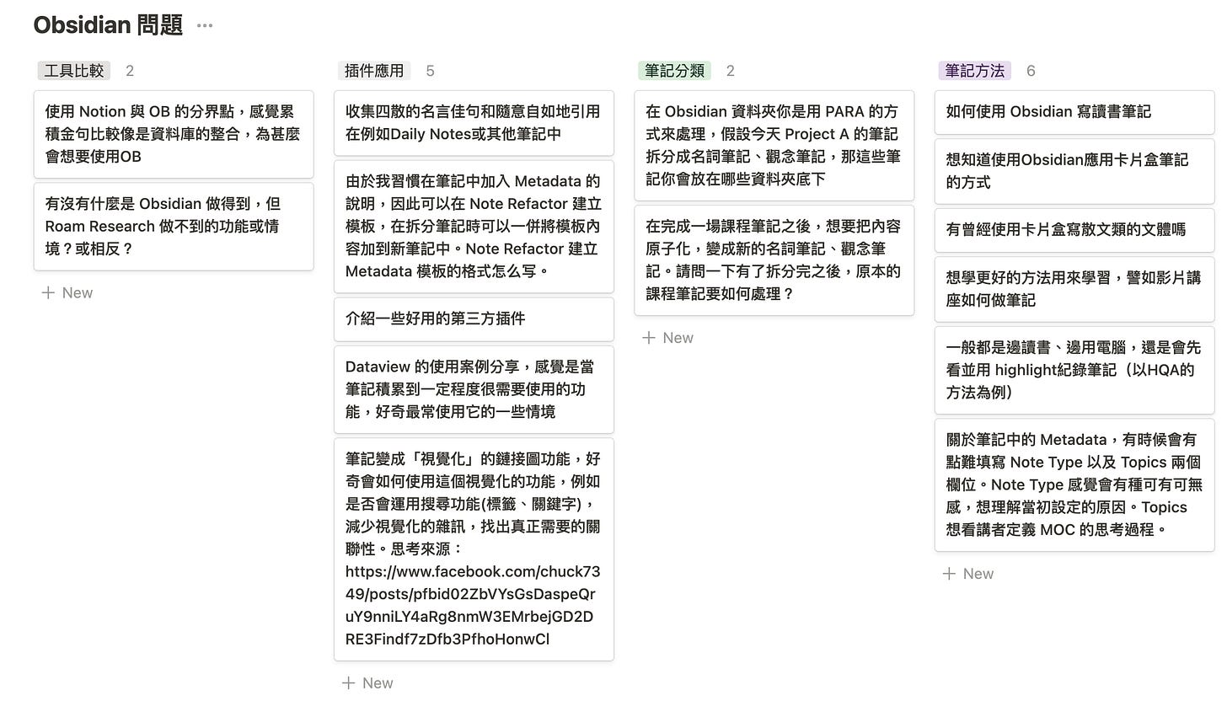This screenshot has width=1227, height=701.
Task: Open card 在完成一場課程筆記之後
Action: coord(774,260)
